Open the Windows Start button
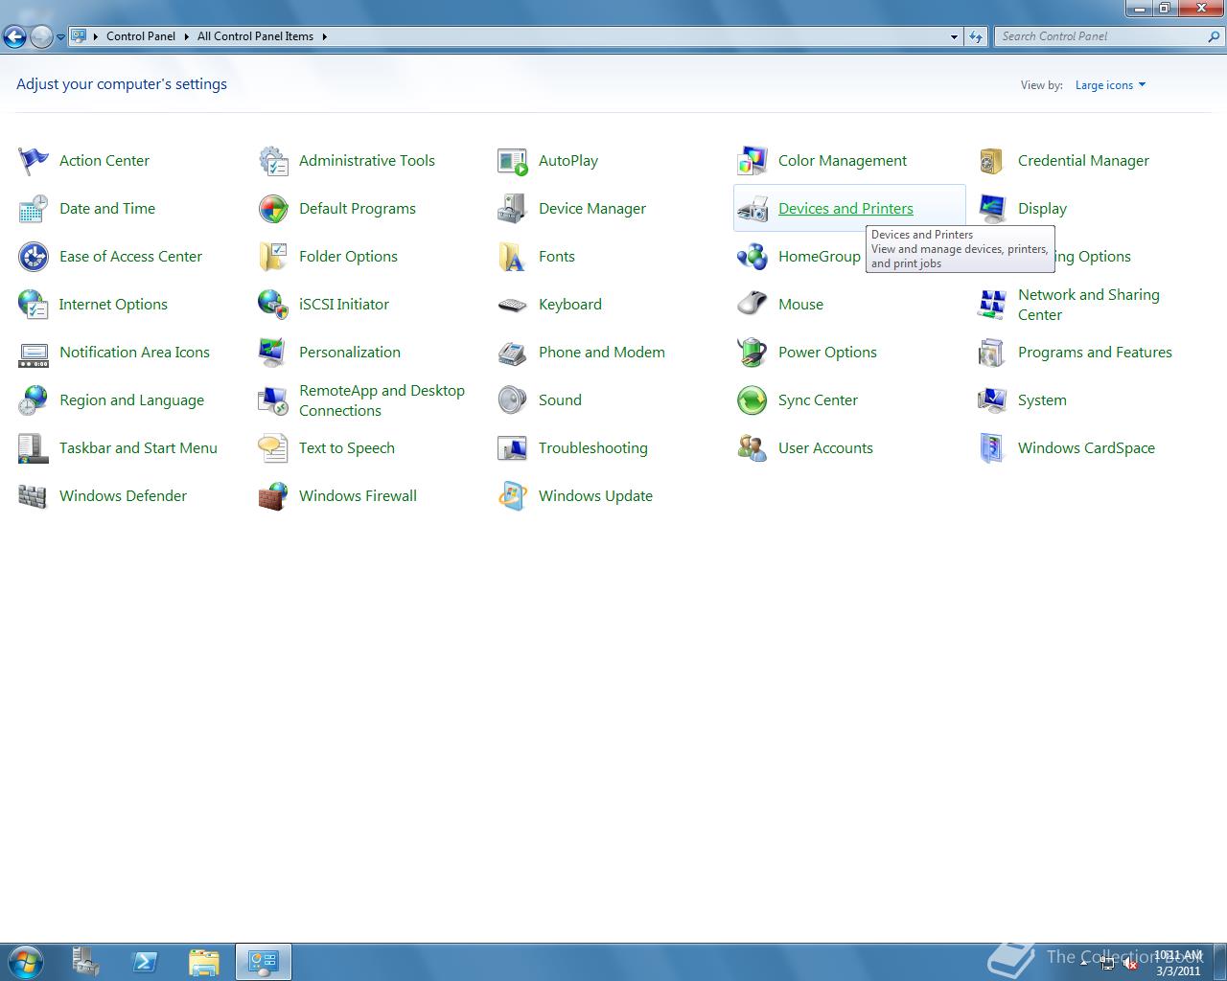Screen dimensions: 1227x981 pyautogui.click(x=26, y=962)
